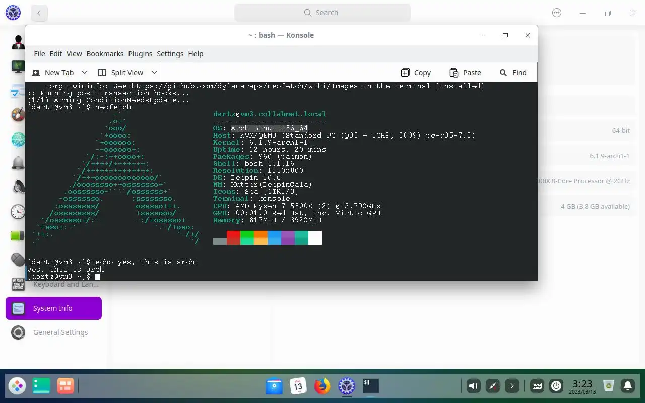Image resolution: width=645 pixels, height=403 pixels.
Task: Open the volume control in the dock tray
Action: pyautogui.click(x=473, y=386)
